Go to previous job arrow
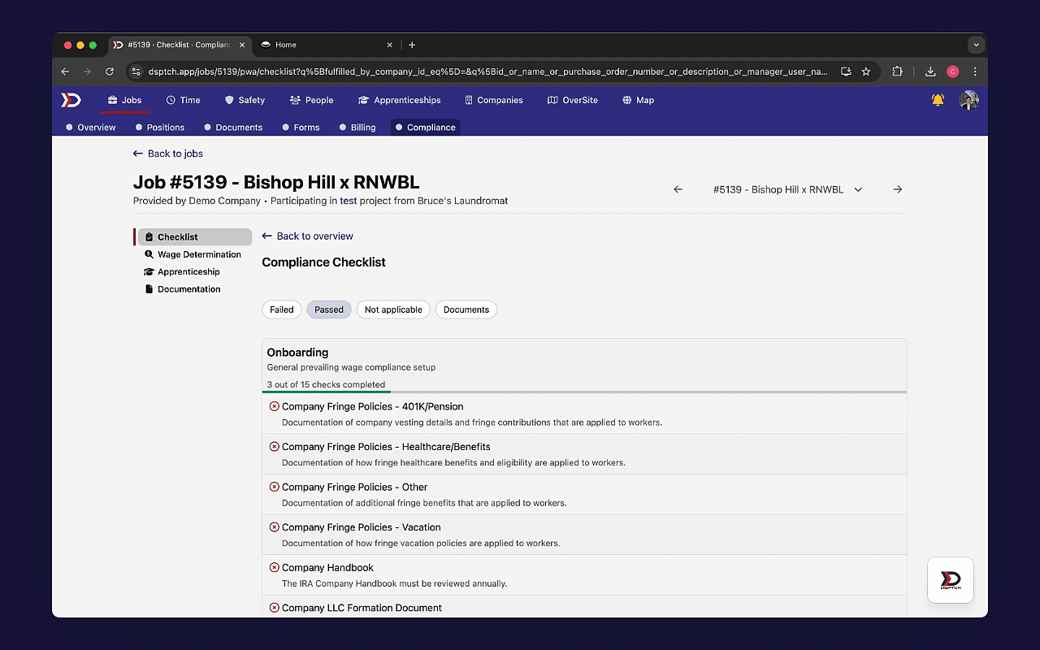Viewport: 1040px width, 650px height. click(x=678, y=189)
